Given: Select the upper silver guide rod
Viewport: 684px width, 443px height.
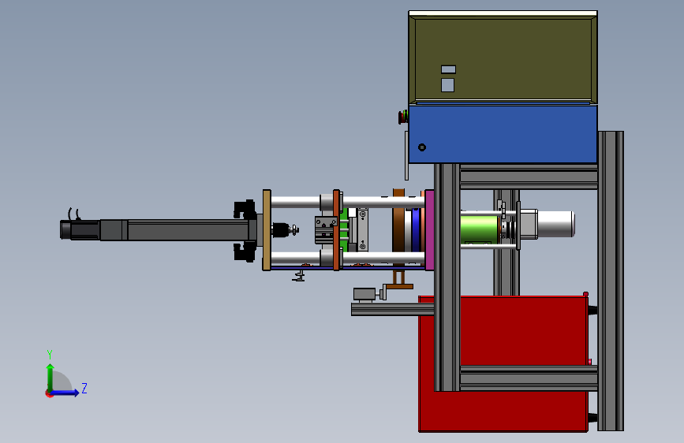Looking at the screenshot, I should 348,202.
